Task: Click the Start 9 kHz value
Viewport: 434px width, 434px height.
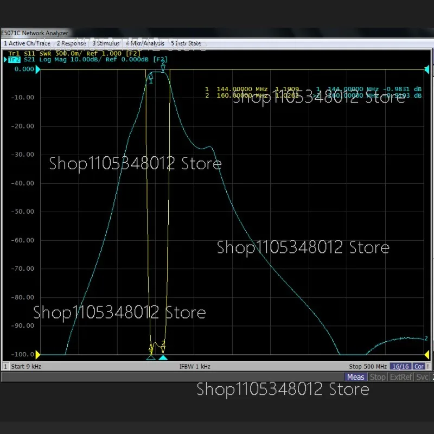Action: pyautogui.click(x=26, y=367)
